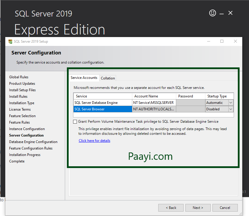Click the Database Engine Account Name field
Viewport: 249px width, 216px height.
154,103
